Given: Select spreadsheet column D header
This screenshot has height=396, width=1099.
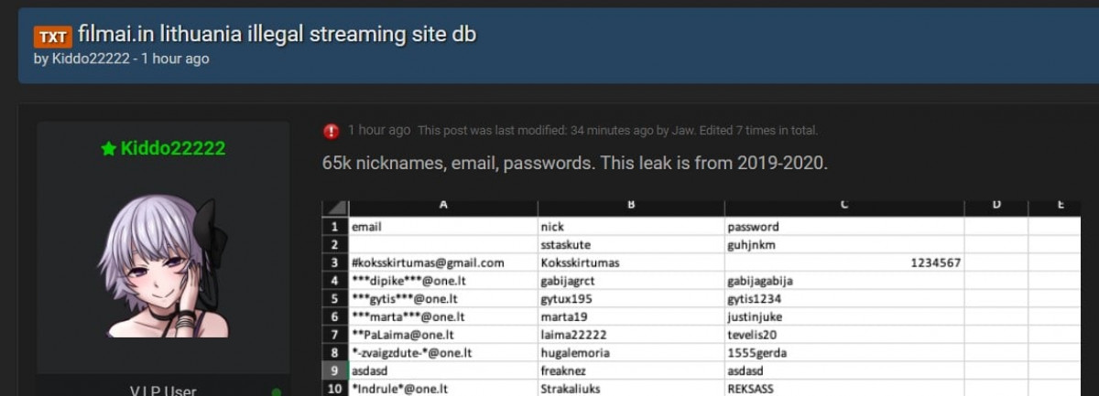Looking at the screenshot, I should click(x=996, y=207).
